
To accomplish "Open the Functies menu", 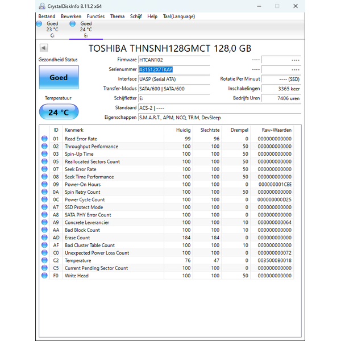I will [x=95, y=16].
